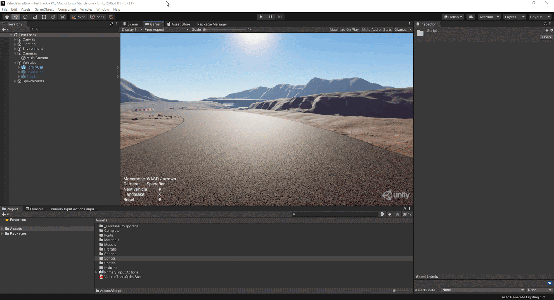This screenshot has height=300, width=554.
Task: Select the Rect transform tool
Action: point(44,17)
